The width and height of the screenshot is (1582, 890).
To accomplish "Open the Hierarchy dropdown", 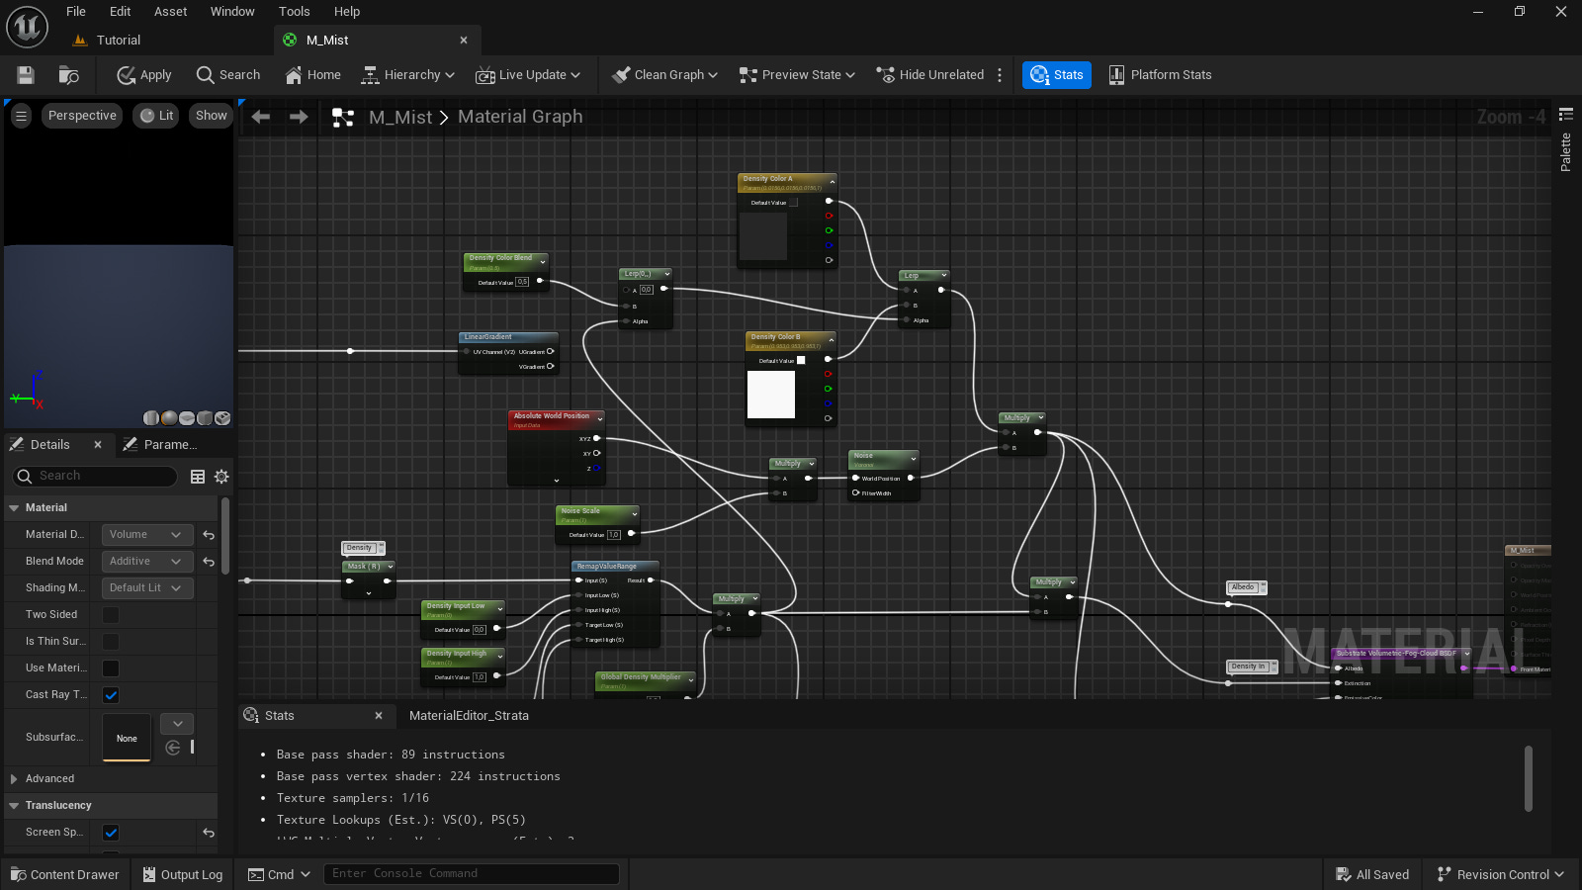I will point(408,75).
